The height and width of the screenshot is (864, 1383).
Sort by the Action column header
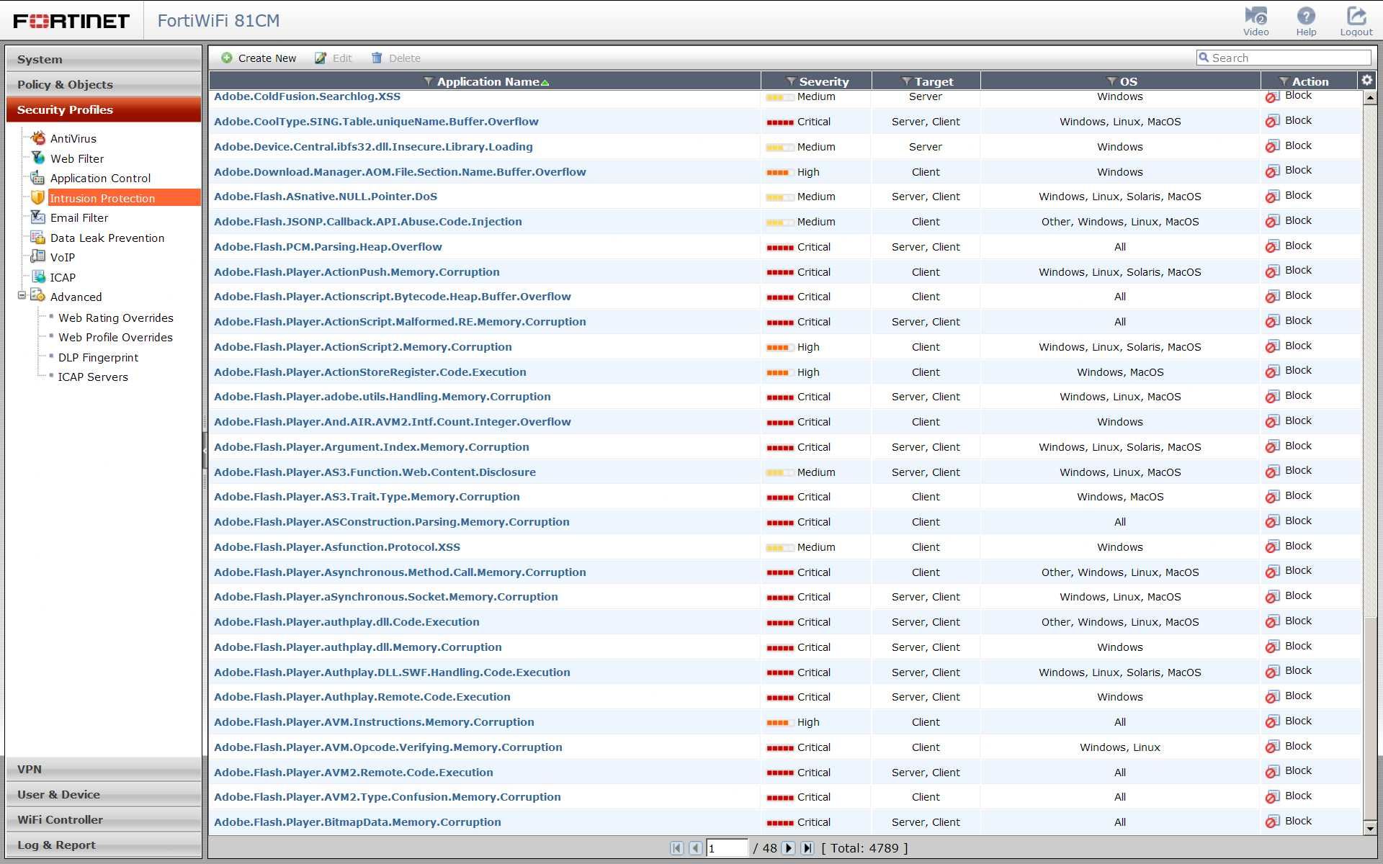click(x=1310, y=81)
